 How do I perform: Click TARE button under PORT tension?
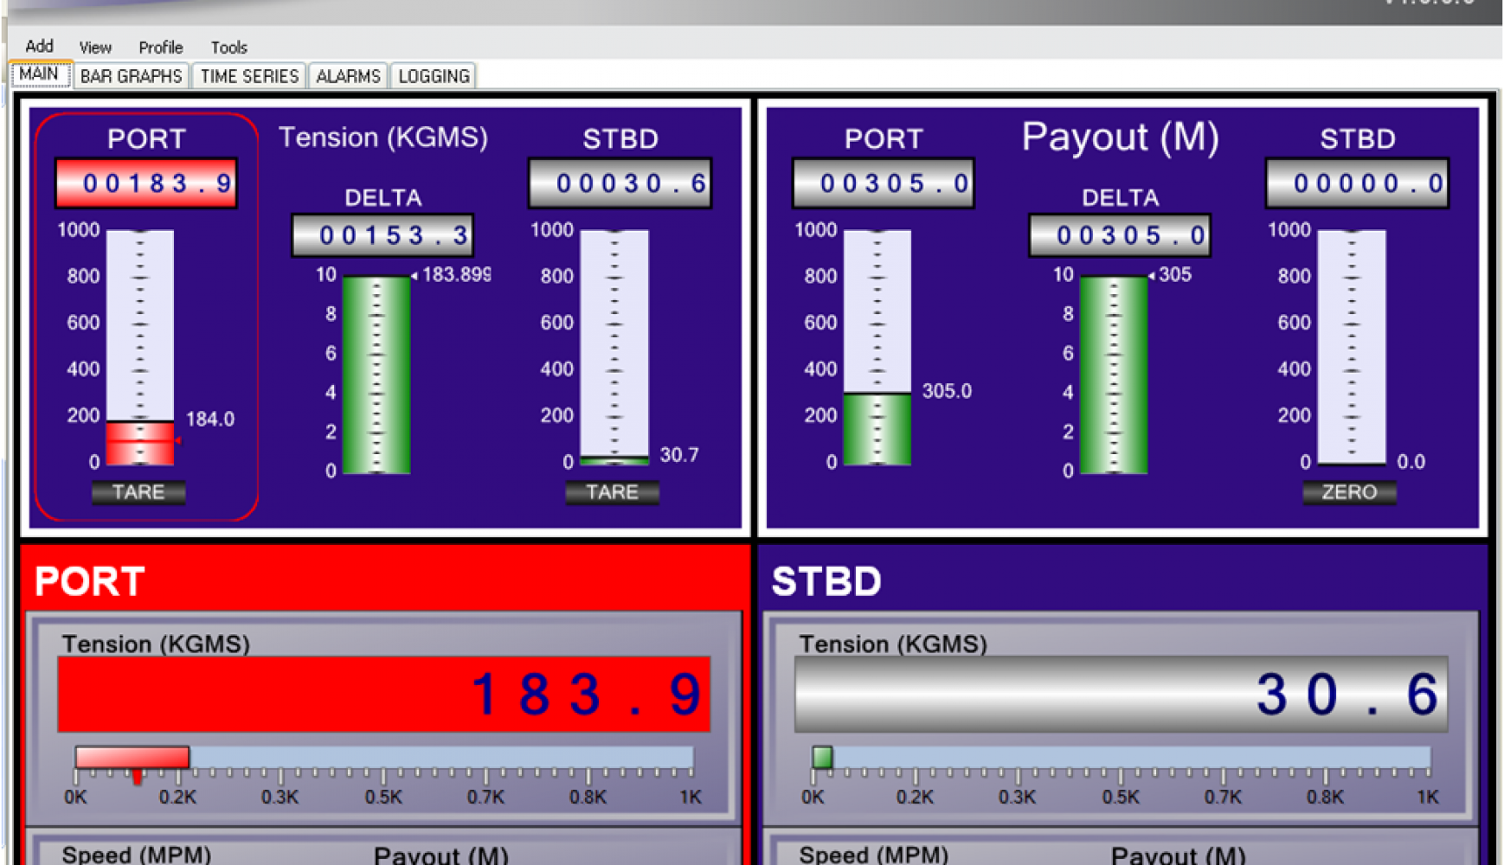(x=138, y=492)
